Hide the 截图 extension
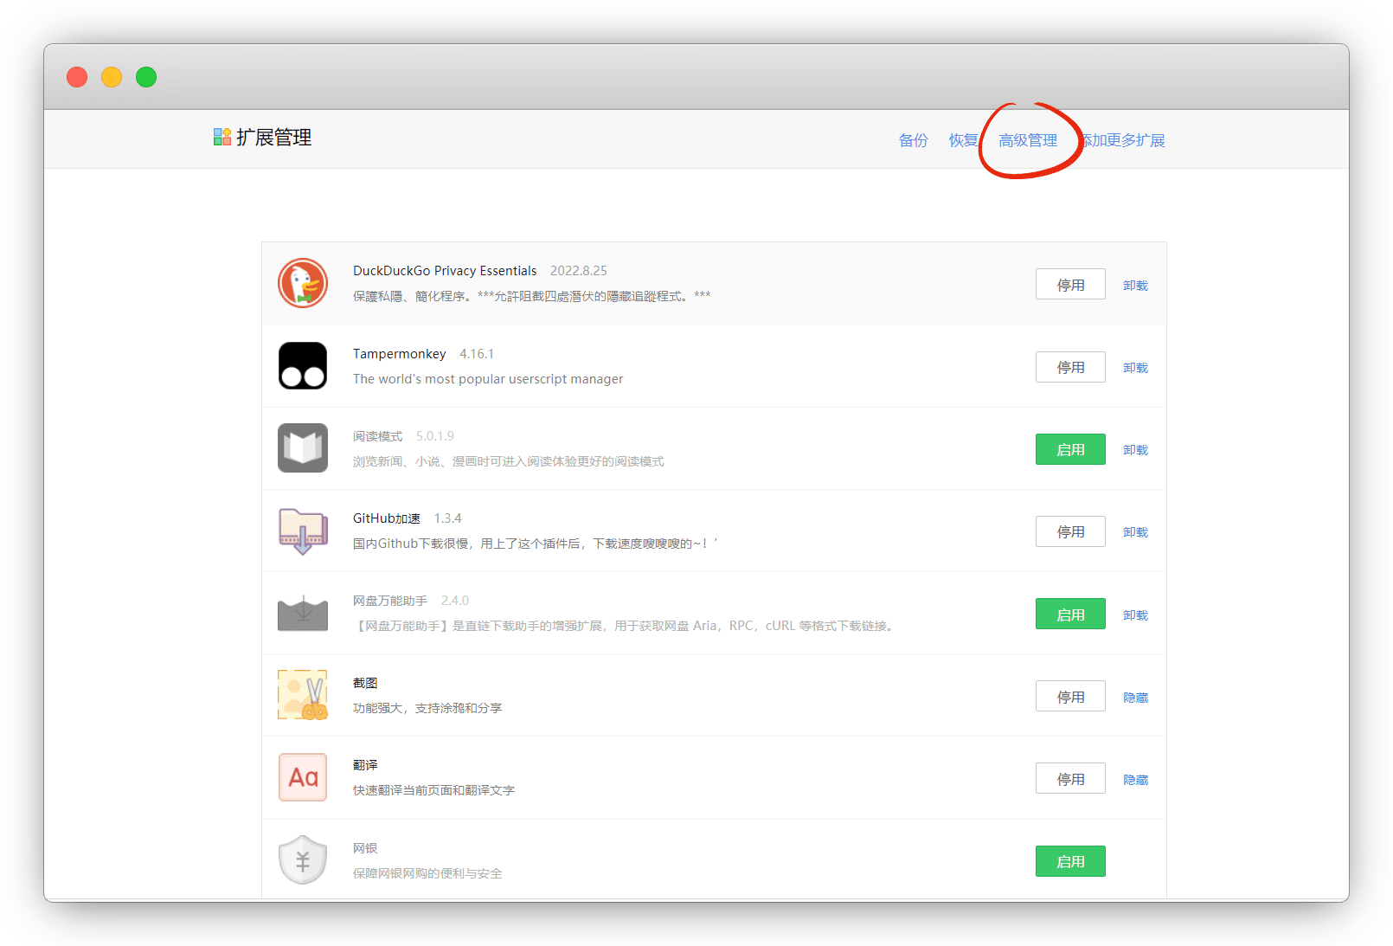The height and width of the screenshot is (946, 1393). (x=1135, y=698)
